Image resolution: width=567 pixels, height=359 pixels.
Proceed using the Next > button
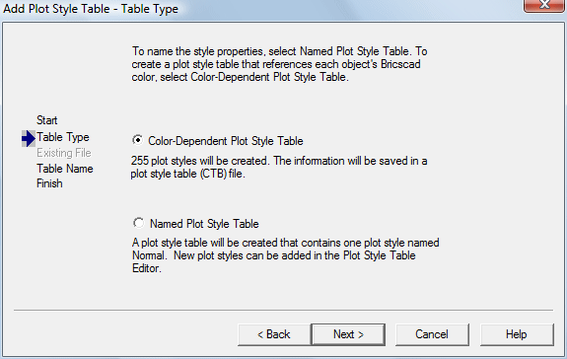tap(348, 334)
